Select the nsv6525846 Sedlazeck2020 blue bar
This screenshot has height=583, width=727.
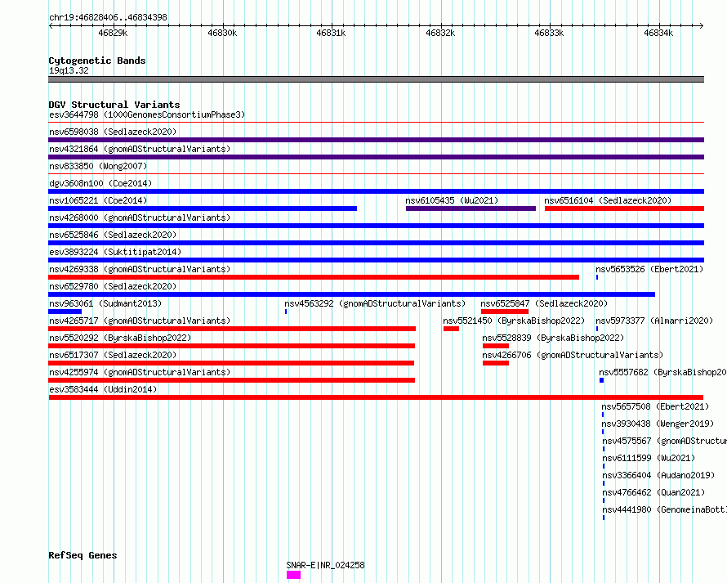[x=376, y=243]
